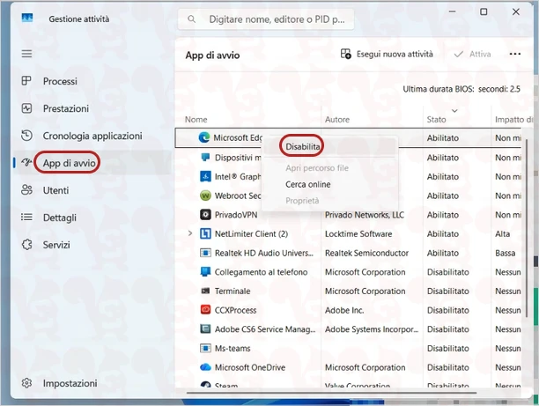Click the Adobe CS6 Service Manager icon

pyautogui.click(x=205, y=329)
